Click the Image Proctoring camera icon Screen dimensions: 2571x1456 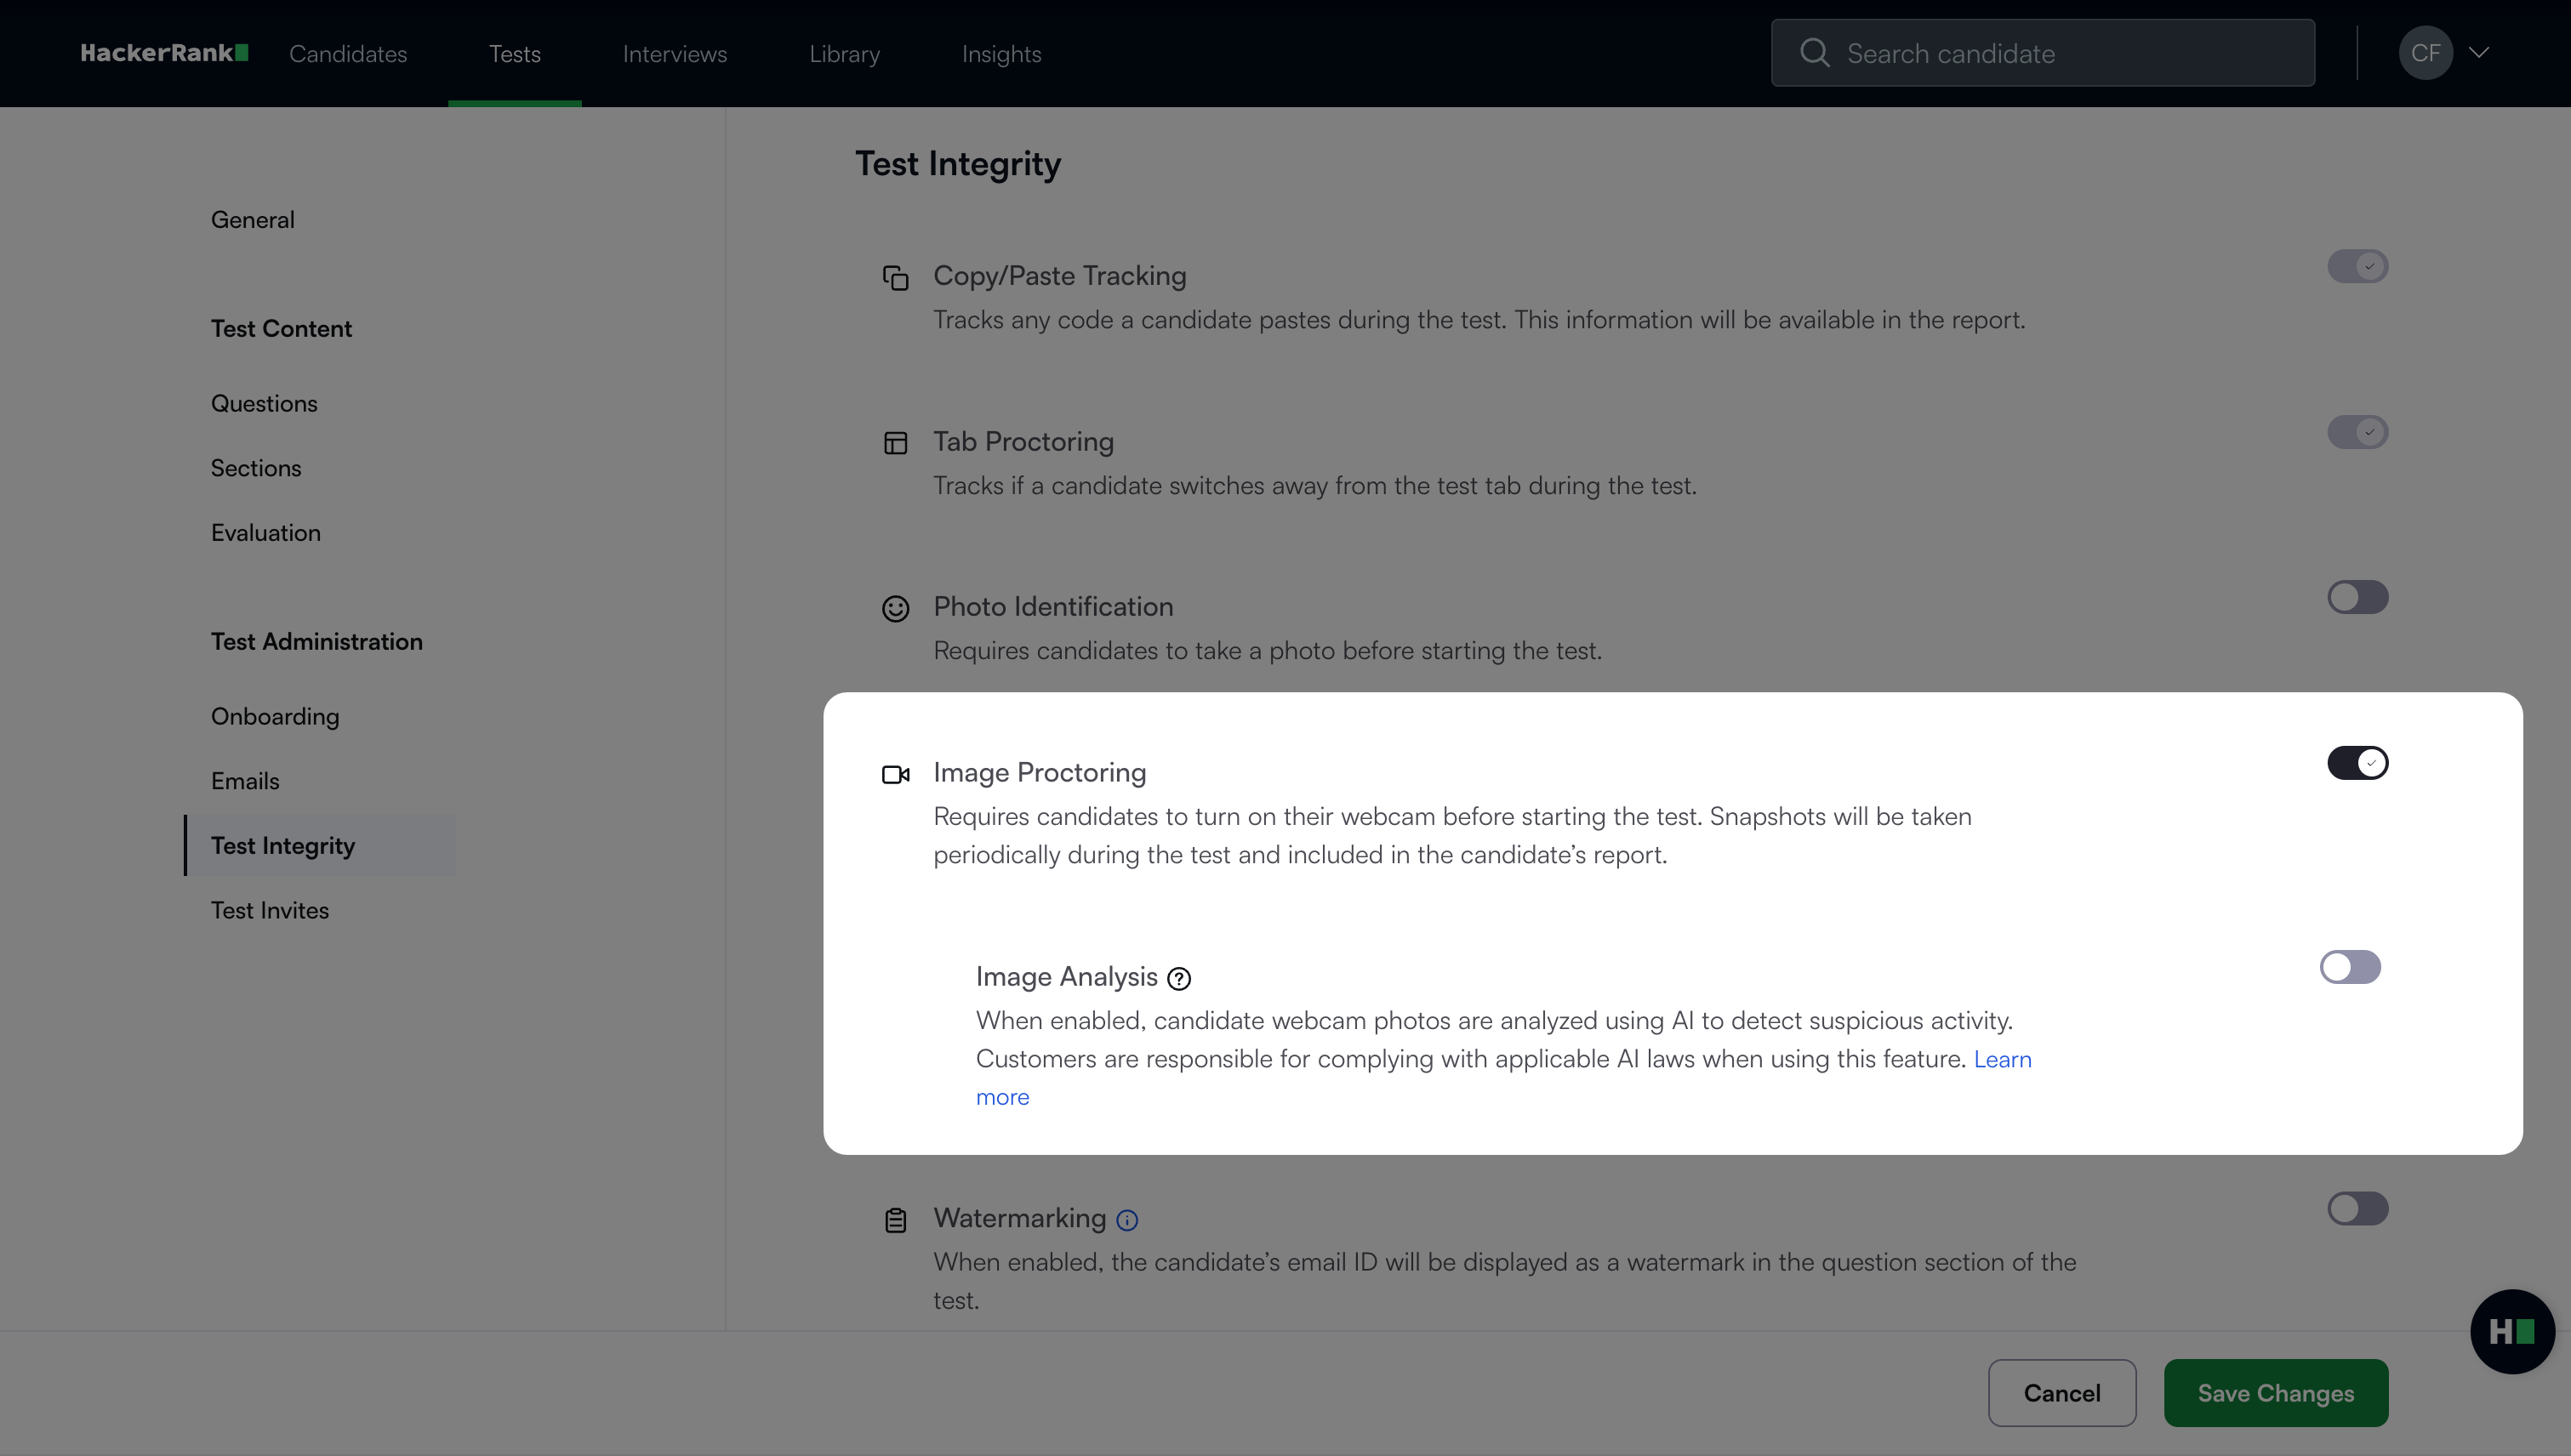(895, 774)
